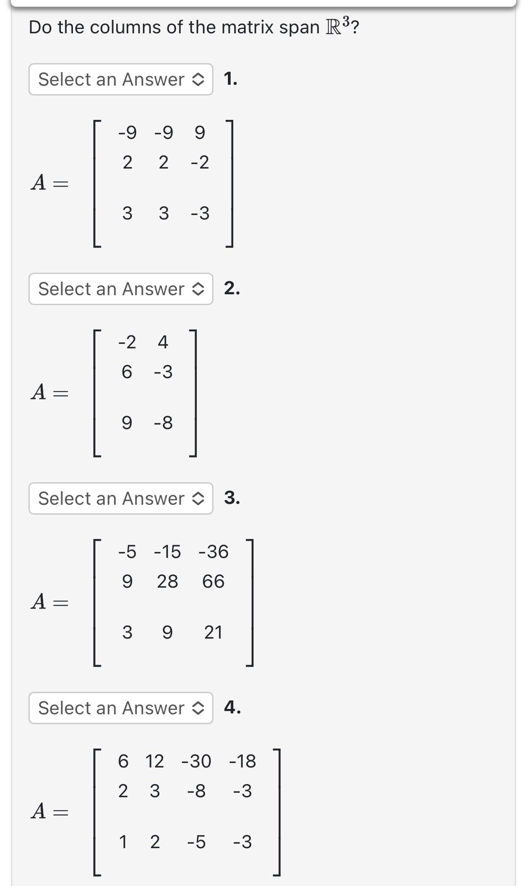
Task: Select the 3x3 matrix under question 1
Action: (x=162, y=183)
